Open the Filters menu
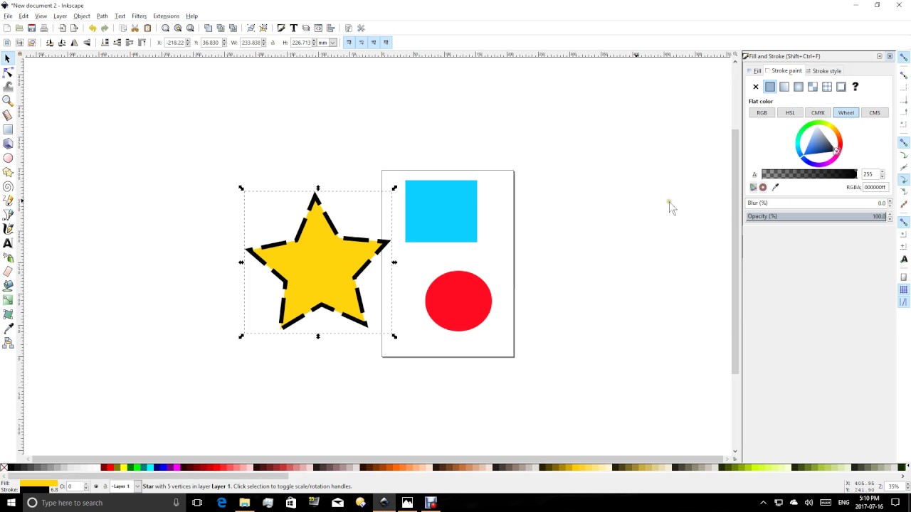The width and height of the screenshot is (911, 512). [x=139, y=16]
